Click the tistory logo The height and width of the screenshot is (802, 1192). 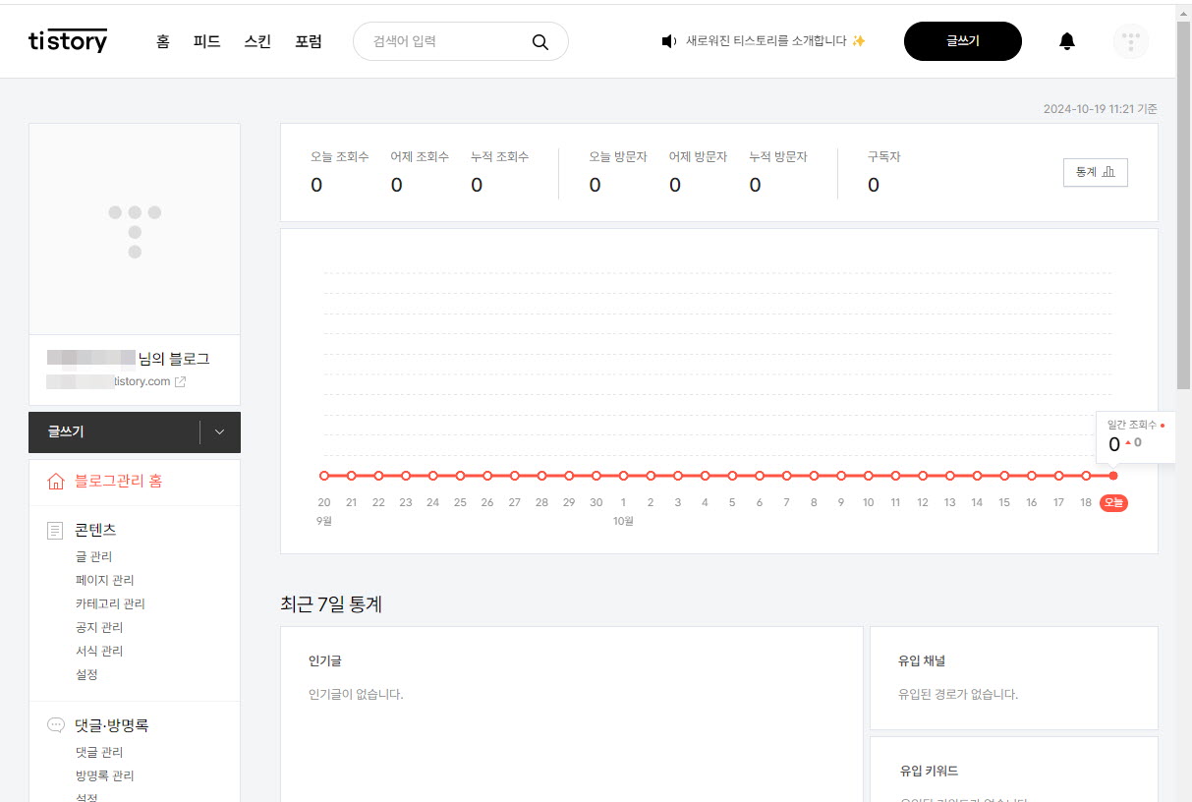click(67, 40)
